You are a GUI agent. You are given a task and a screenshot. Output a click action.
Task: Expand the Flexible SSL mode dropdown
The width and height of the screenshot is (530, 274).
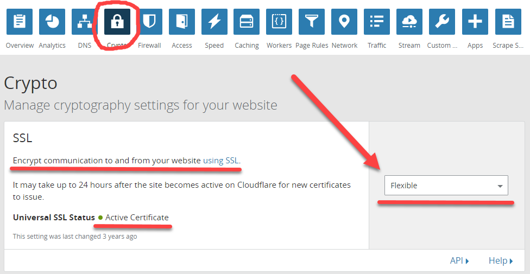tap(446, 186)
